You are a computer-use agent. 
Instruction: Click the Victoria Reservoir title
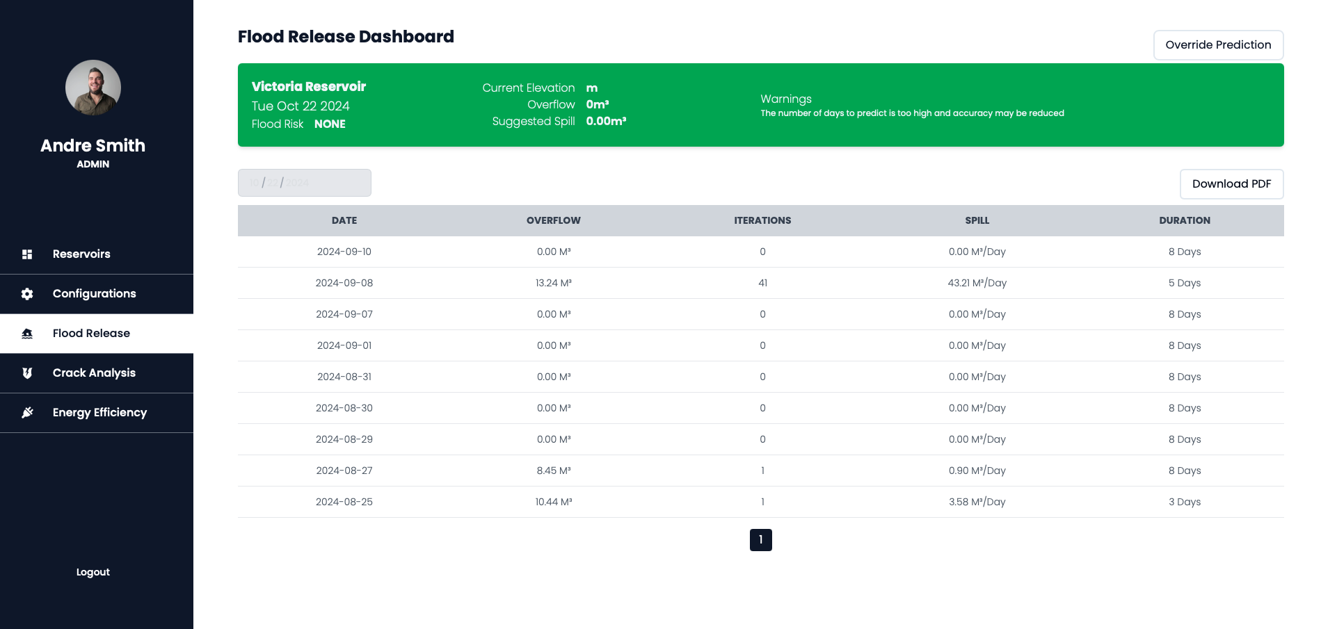309,87
